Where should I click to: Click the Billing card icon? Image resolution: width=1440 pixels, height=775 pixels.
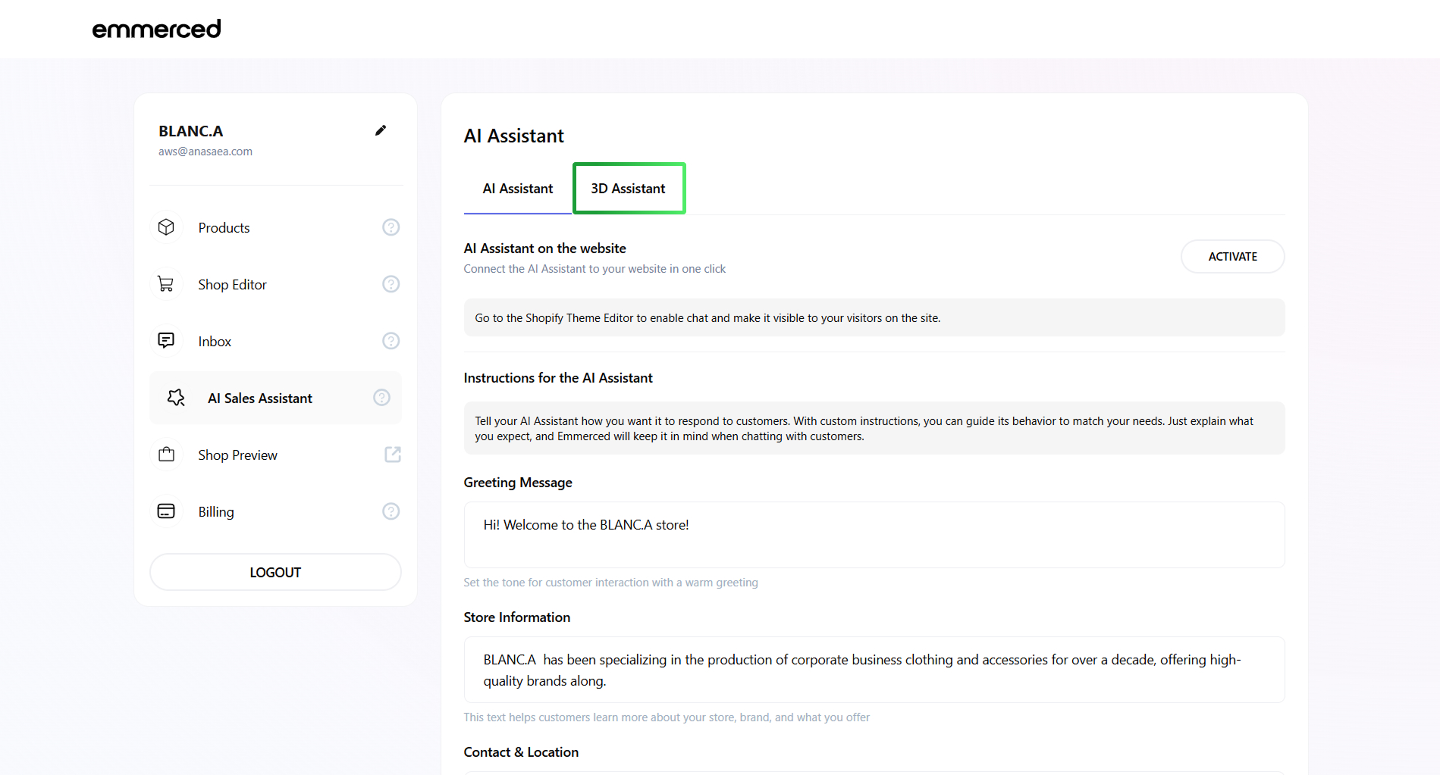pos(166,511)
